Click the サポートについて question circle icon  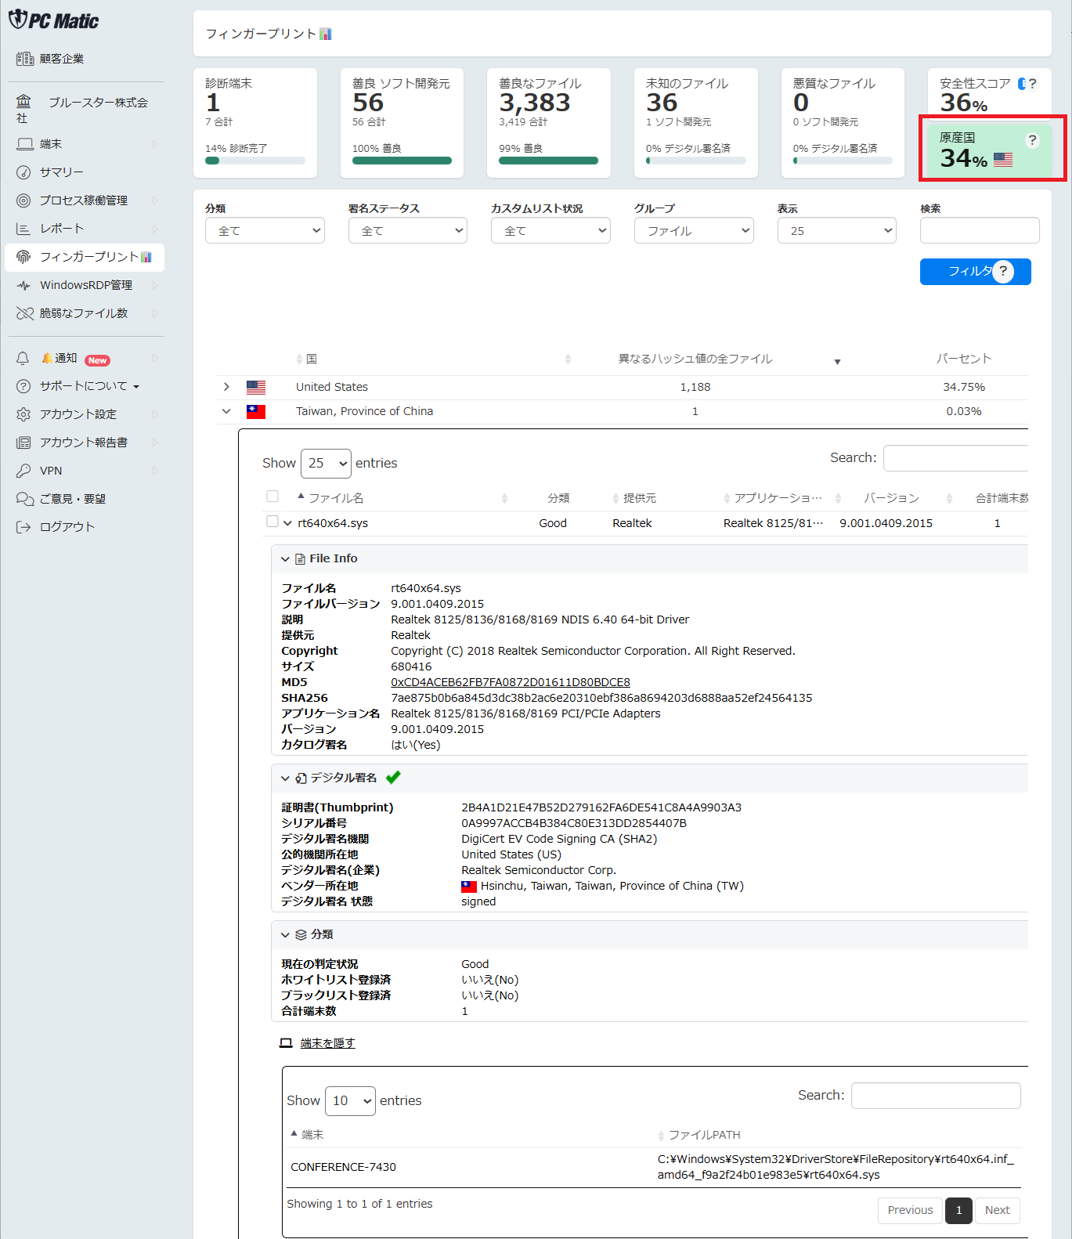(x=24, y=386)
